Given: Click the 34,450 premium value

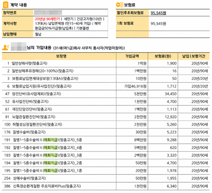Looking at the screenshot, I should tap(171, 94).
